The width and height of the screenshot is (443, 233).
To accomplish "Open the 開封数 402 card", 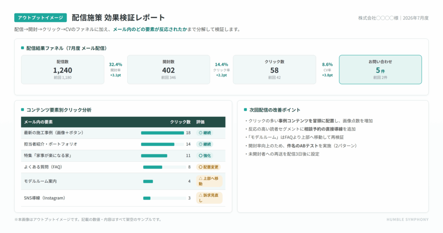I will point(168,70).
